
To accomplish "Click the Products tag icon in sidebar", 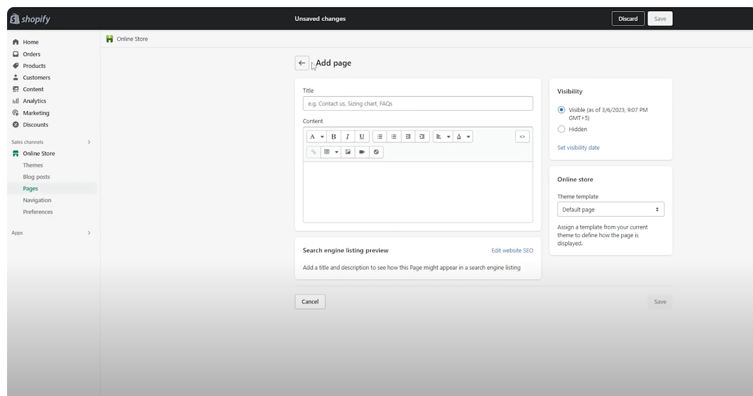I will point(16,66).
